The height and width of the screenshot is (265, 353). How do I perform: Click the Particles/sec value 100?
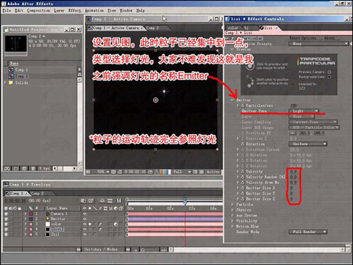point(293,105)
